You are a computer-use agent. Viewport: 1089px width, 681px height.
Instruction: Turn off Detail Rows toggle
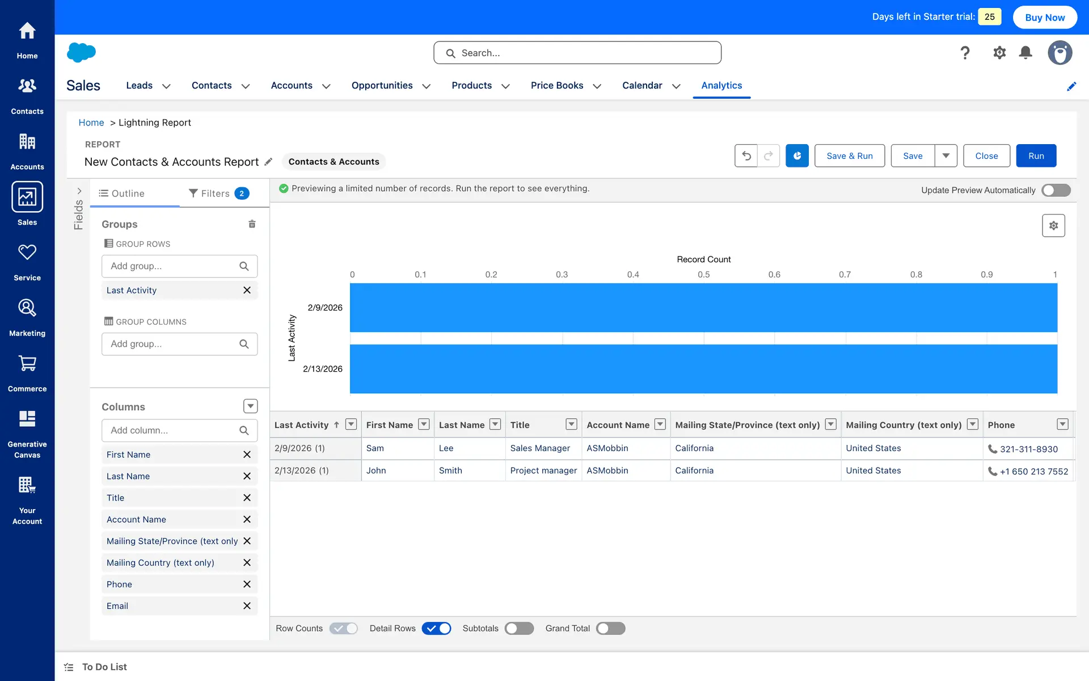(x=436, y=628)
